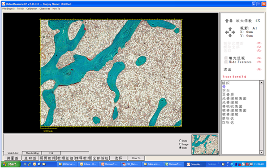Open the Calibration menu

[32, 9]
